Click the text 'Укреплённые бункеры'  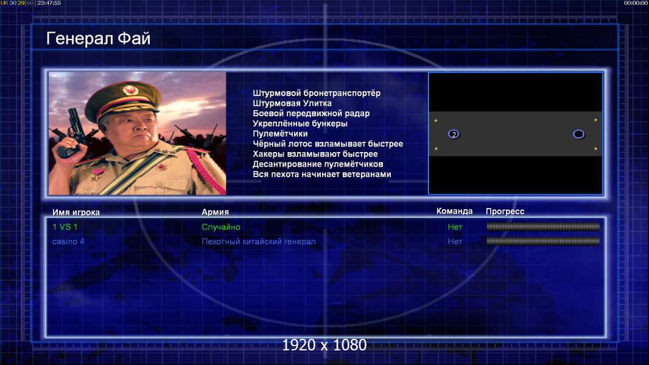pyautogui.click(x=300, y=123)
